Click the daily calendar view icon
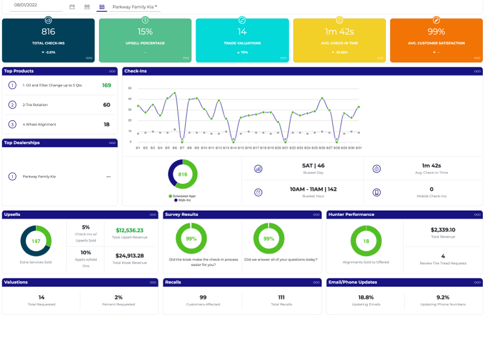Viewport: 486px width, 340px height. click(x=72, y=7)
